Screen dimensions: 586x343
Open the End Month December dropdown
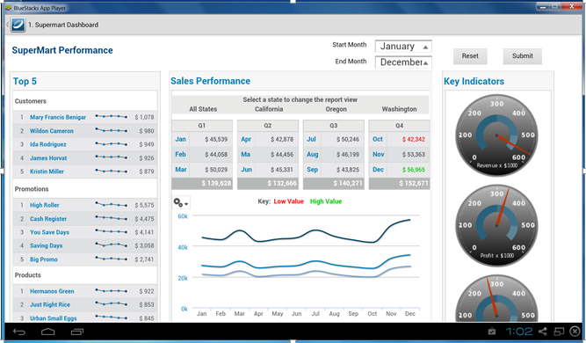tap(403, 62)
